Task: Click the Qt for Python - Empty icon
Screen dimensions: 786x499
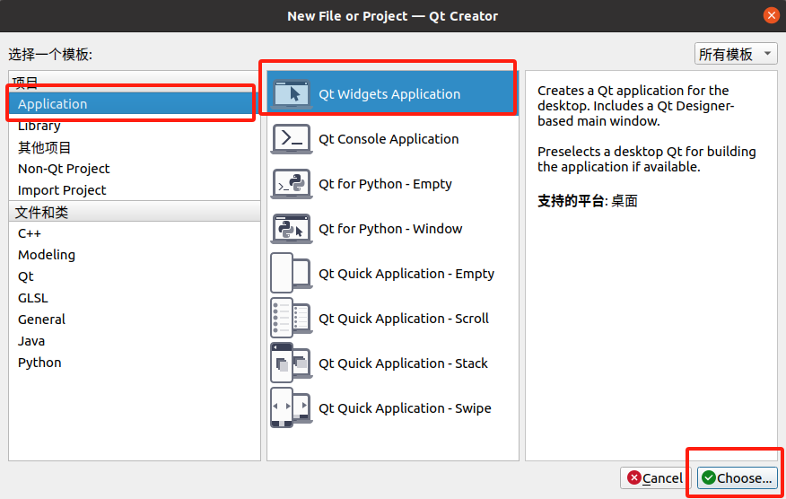Action: (x=292, y=184)
